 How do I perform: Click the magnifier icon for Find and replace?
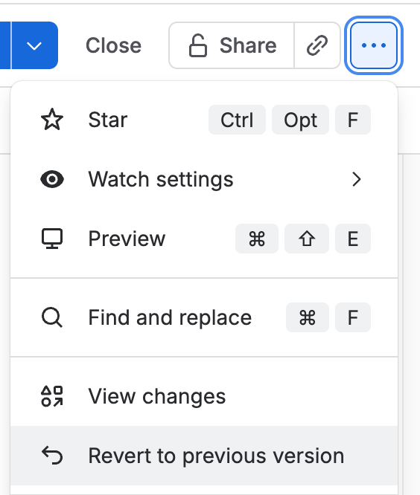(52, 317)
